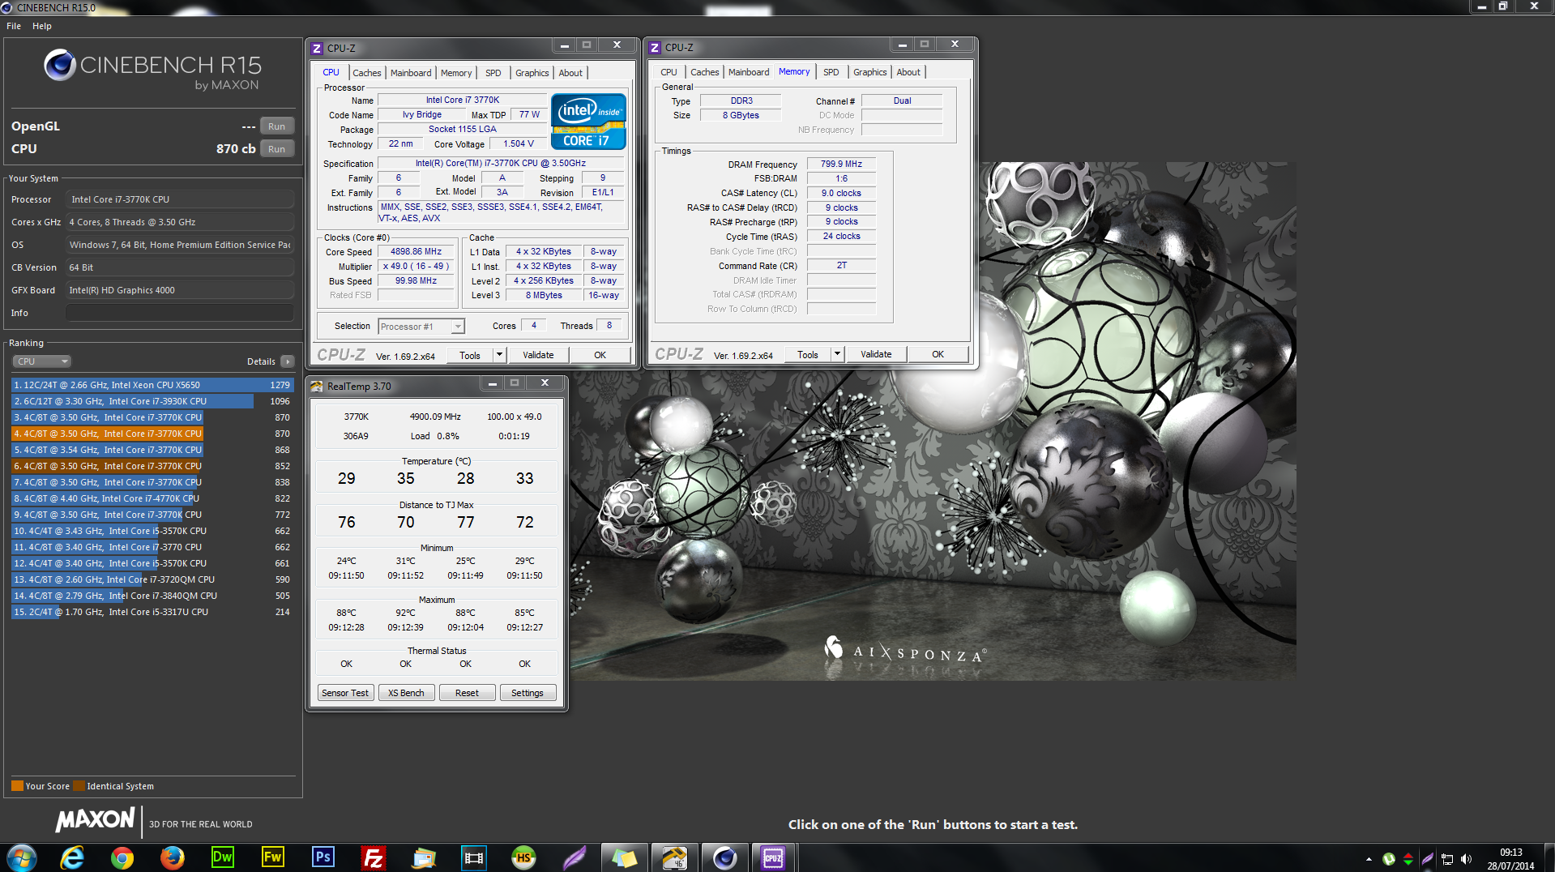This screenshot has height=872, width=1555.
Task: Open SPD tab in processor CPU-Z window
Action: 493,73
